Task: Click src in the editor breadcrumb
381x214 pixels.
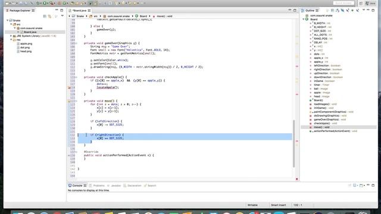Action: pos(95,16)
